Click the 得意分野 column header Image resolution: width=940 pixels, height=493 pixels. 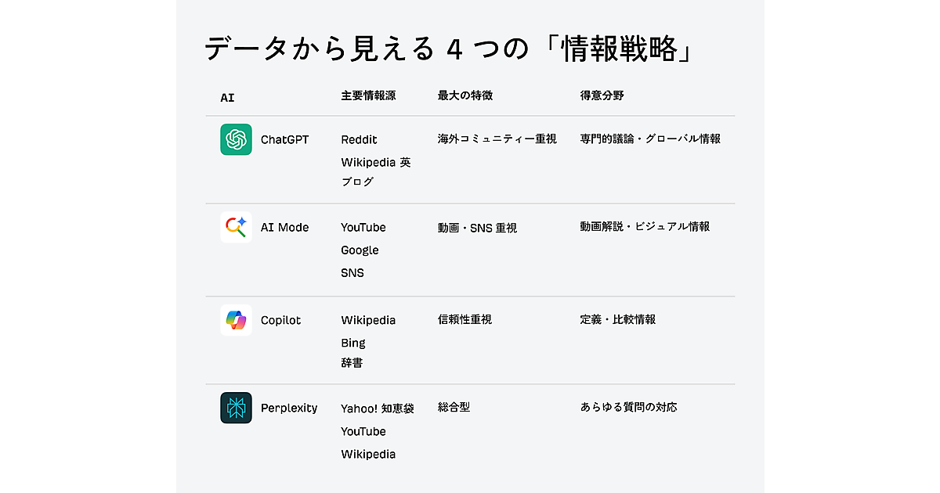tap(602, 95)
